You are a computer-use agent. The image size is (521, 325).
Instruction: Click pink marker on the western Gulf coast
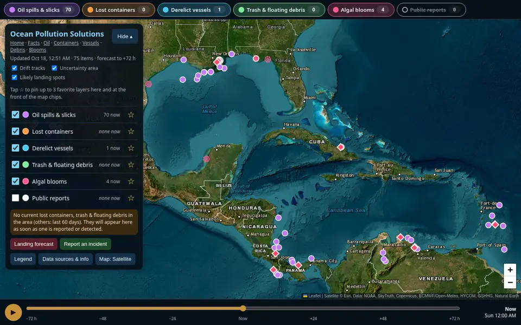tap(149, 84)
